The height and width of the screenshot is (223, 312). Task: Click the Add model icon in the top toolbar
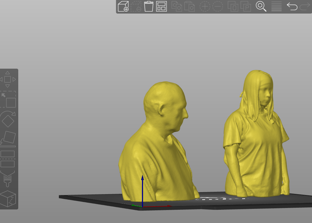(123, 6)
